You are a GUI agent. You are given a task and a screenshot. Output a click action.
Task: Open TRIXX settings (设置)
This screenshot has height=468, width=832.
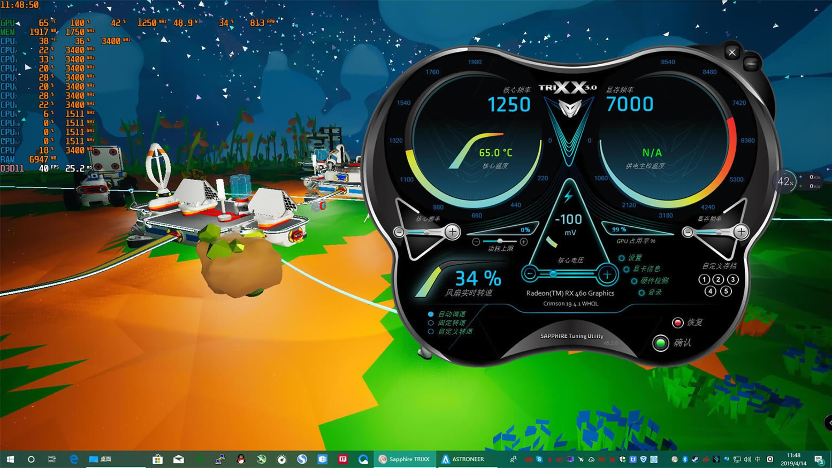pos(630,258)
